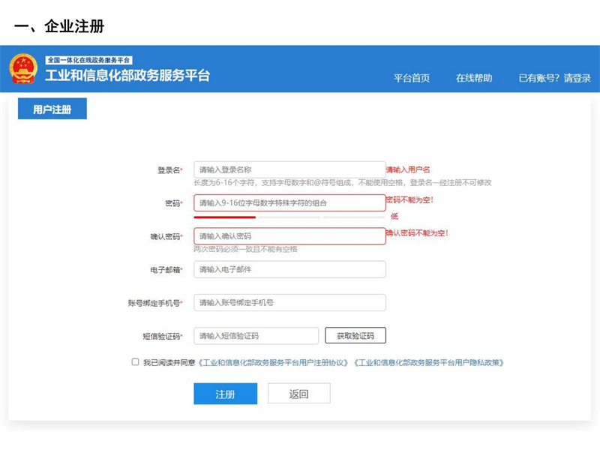Submit with the 注册 button

pyautogui.click(x=226, y=394)
